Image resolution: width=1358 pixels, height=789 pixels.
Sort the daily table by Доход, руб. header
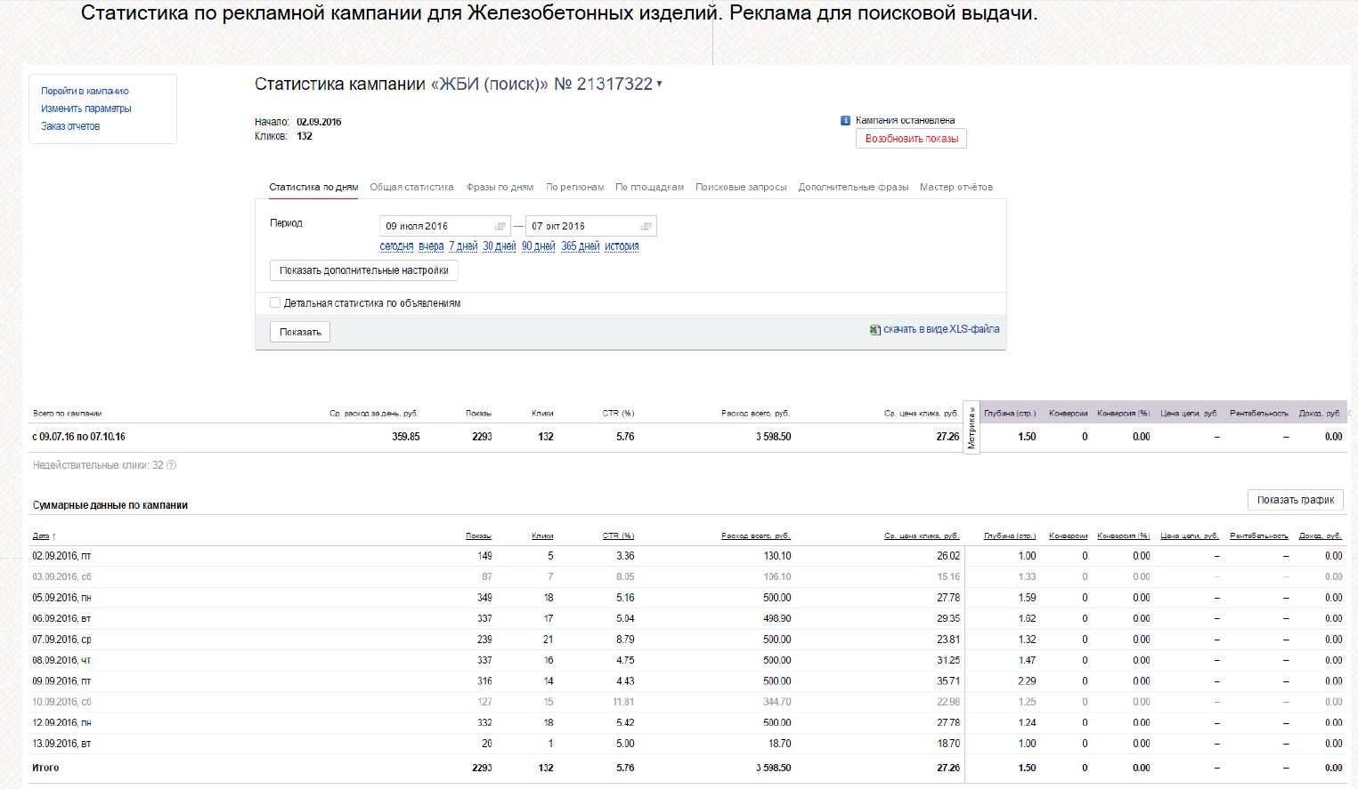pos(1321,536)
